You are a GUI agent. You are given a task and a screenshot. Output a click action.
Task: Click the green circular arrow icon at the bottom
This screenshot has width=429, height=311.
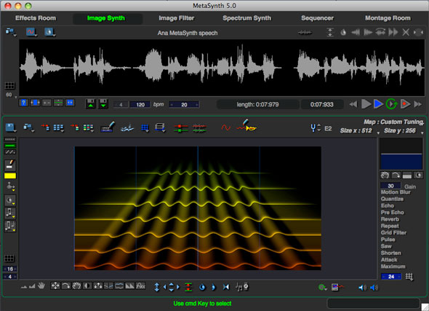click(x=322, y=287)
